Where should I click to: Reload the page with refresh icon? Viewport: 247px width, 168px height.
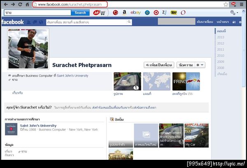click(20, 5)
